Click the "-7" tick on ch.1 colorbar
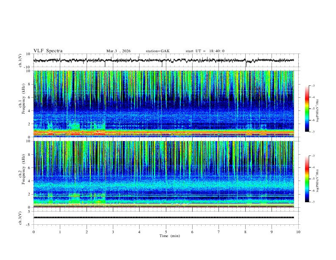336x260 pixels. coord(313,132)
